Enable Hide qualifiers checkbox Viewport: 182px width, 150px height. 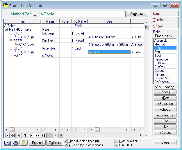116,141
